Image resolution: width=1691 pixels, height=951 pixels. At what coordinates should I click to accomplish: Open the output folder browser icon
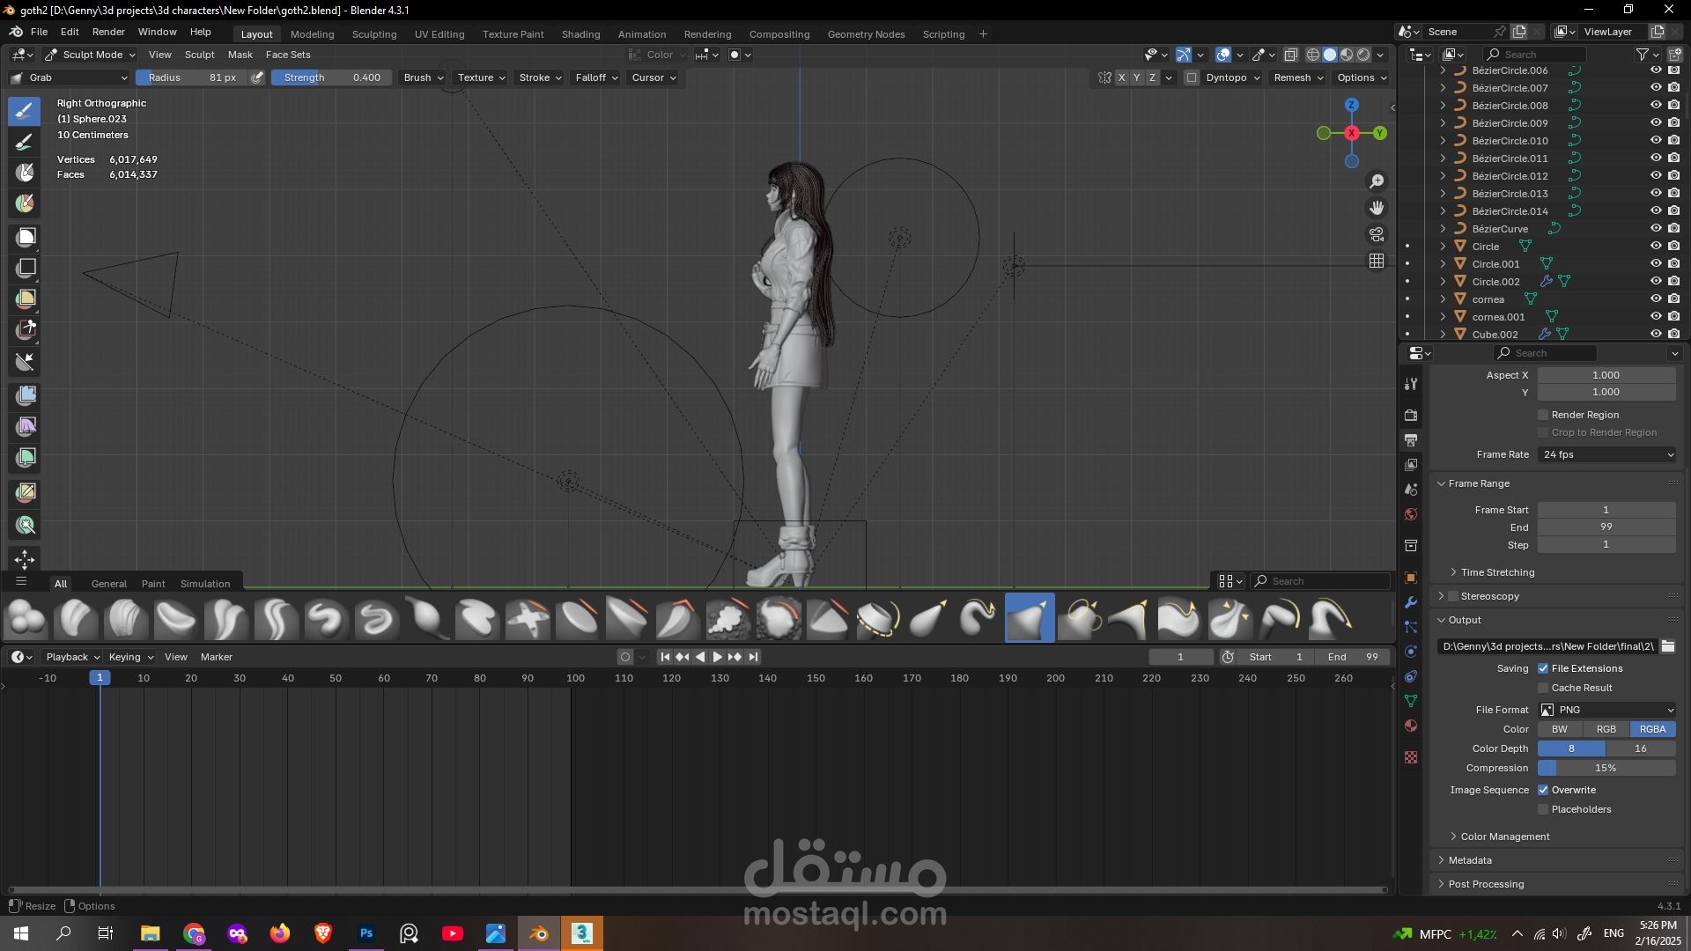coord(1668,646)
